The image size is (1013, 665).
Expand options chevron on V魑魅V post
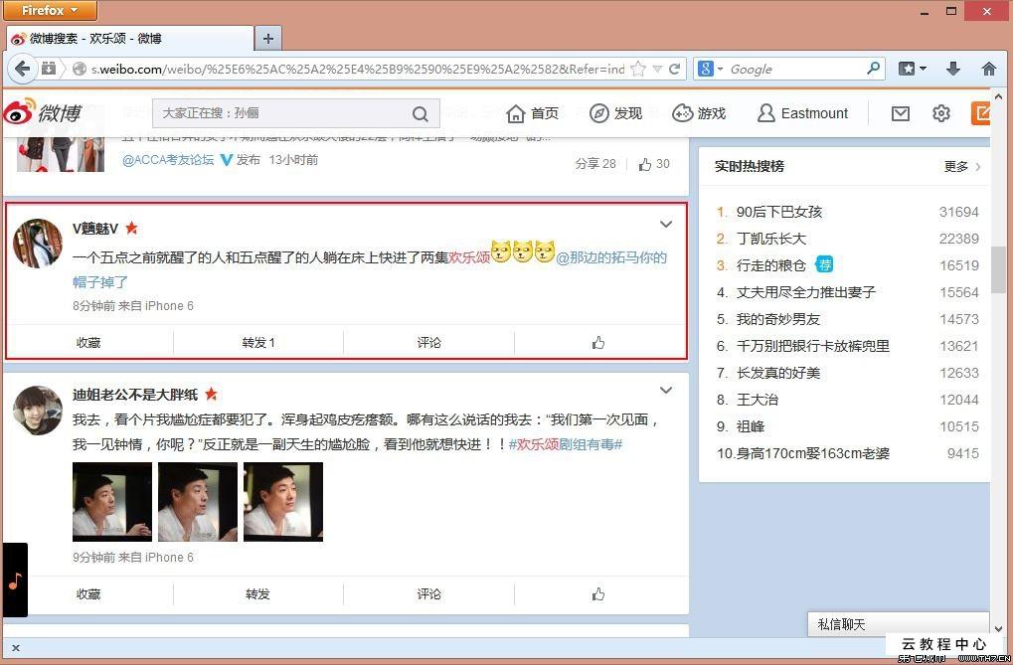tap(666, 225)
